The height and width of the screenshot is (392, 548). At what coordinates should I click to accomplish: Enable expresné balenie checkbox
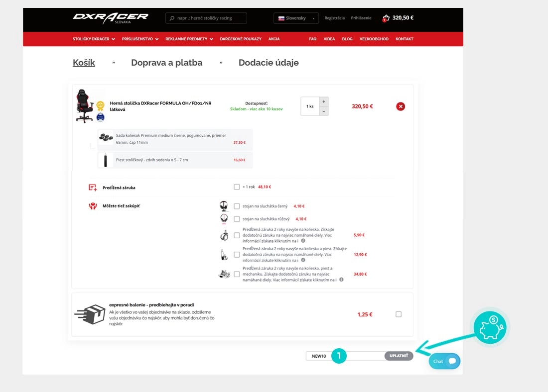click(399, 314)
